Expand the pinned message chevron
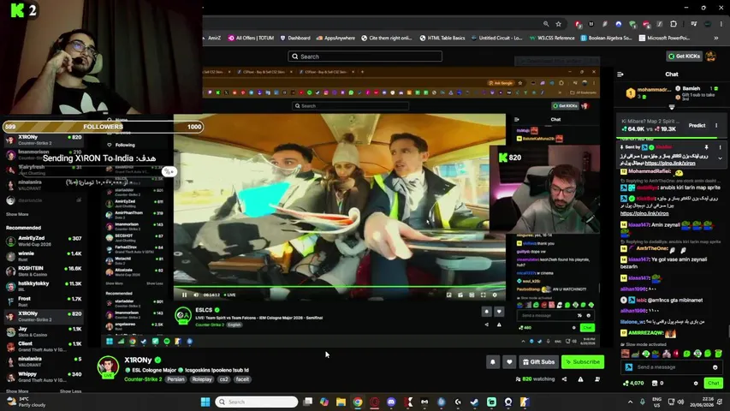 (x=720, y=158)
